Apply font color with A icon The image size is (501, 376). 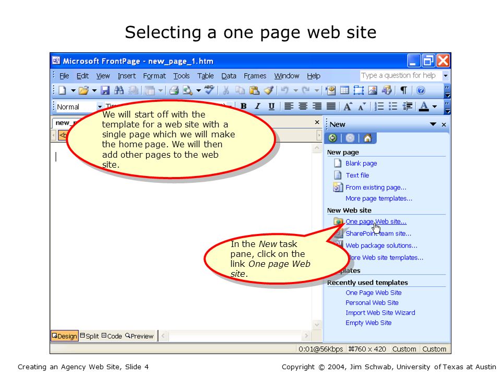[424, 106]
